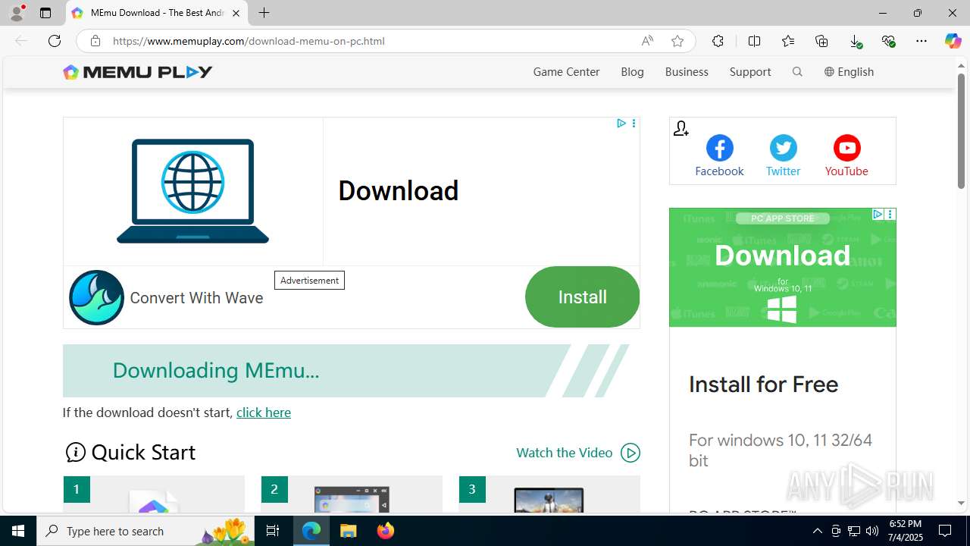Open the Extensions puzzle icon
This screenshot has width=970, height=546.
click(718, 41)
